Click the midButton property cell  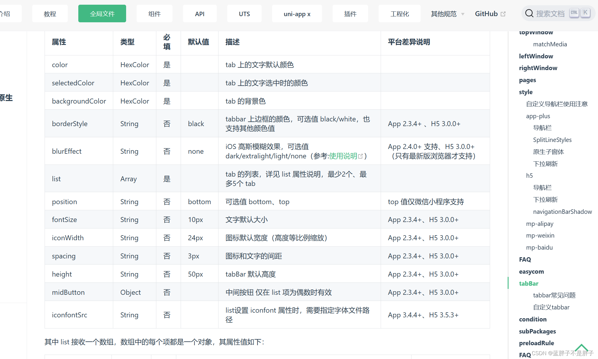pyautogui.click(x=79, y=292)
